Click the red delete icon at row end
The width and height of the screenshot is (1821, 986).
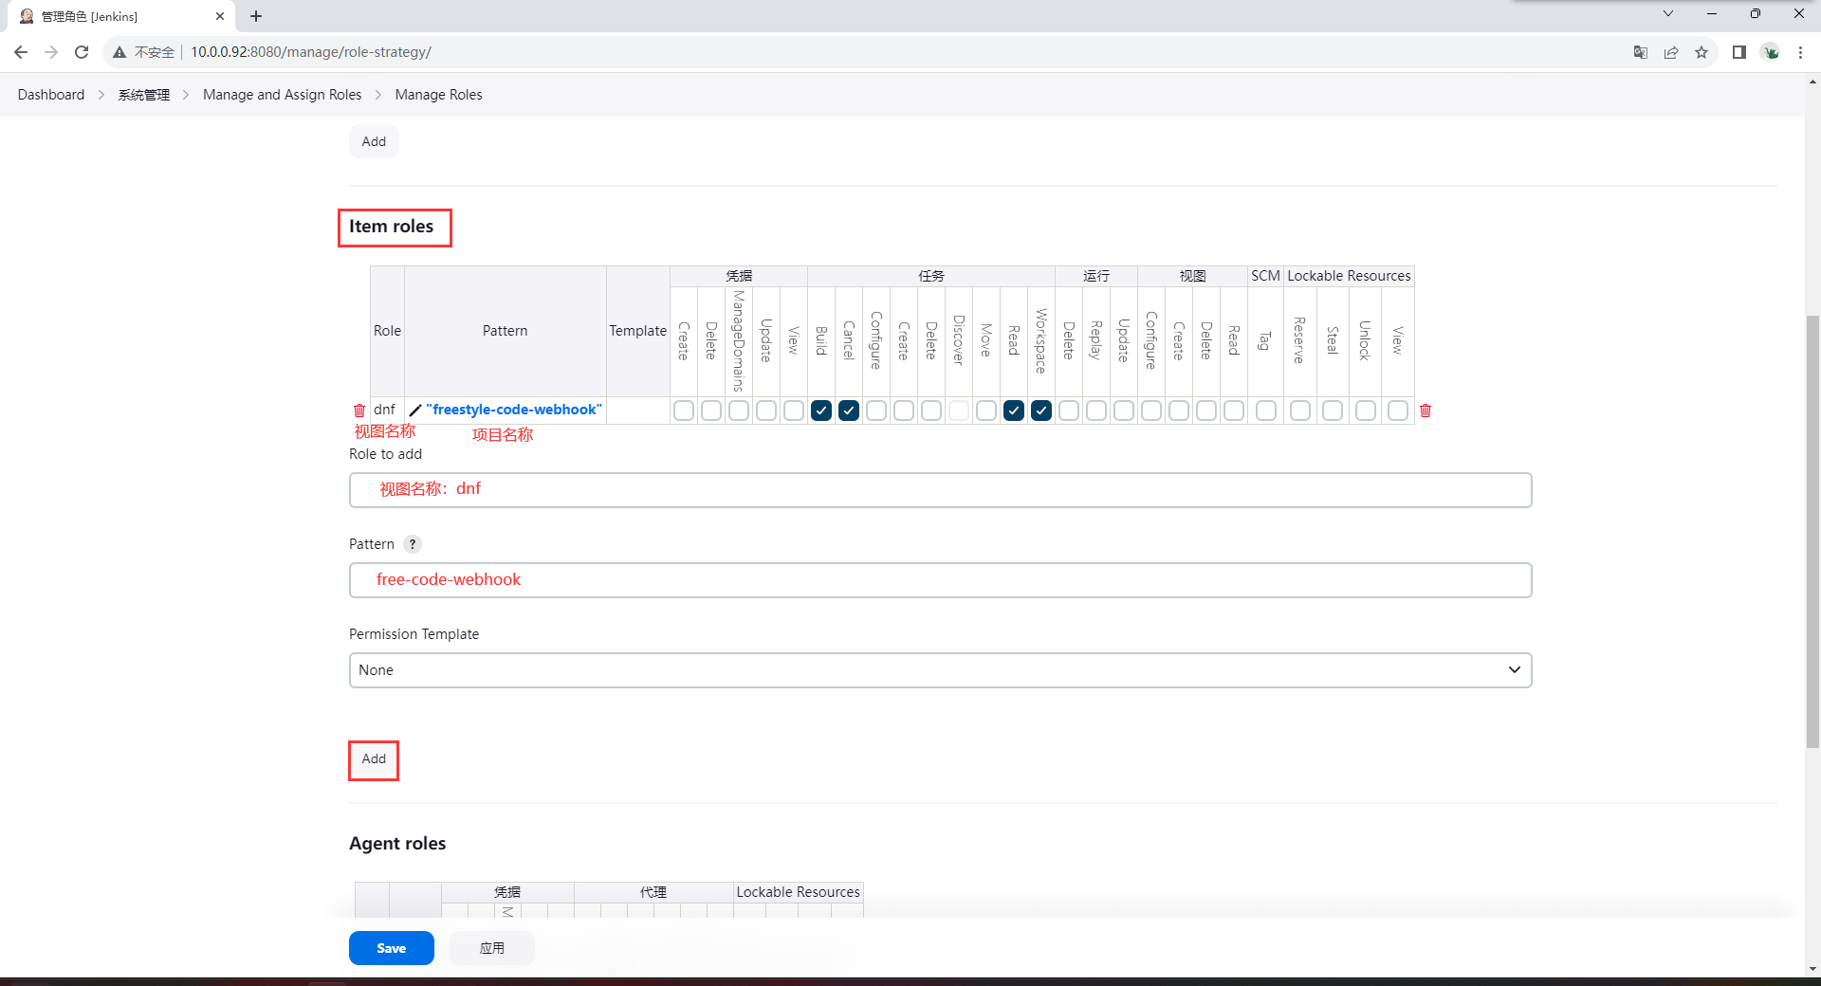tap(1425, 411)
